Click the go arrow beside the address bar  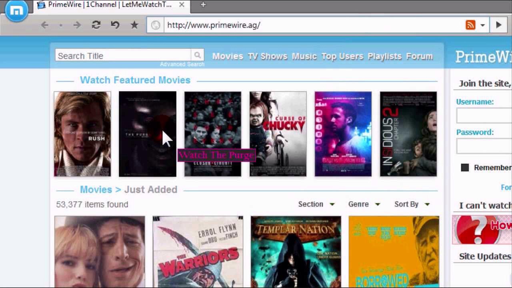(x=498, y=25)
